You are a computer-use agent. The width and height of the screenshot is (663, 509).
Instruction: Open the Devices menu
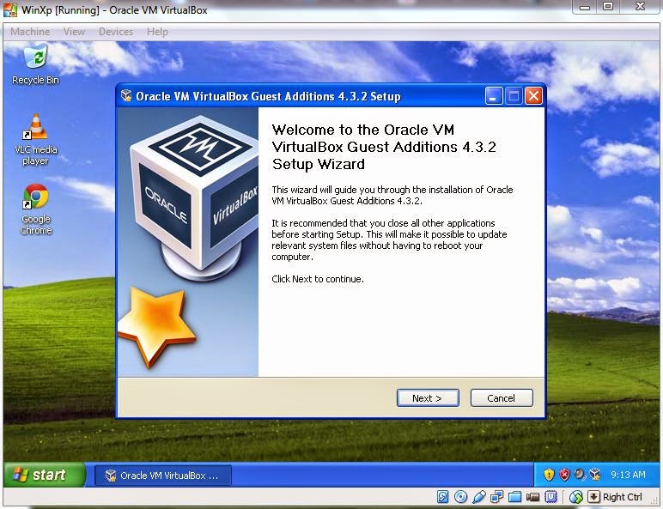click(x=115, y=32)
